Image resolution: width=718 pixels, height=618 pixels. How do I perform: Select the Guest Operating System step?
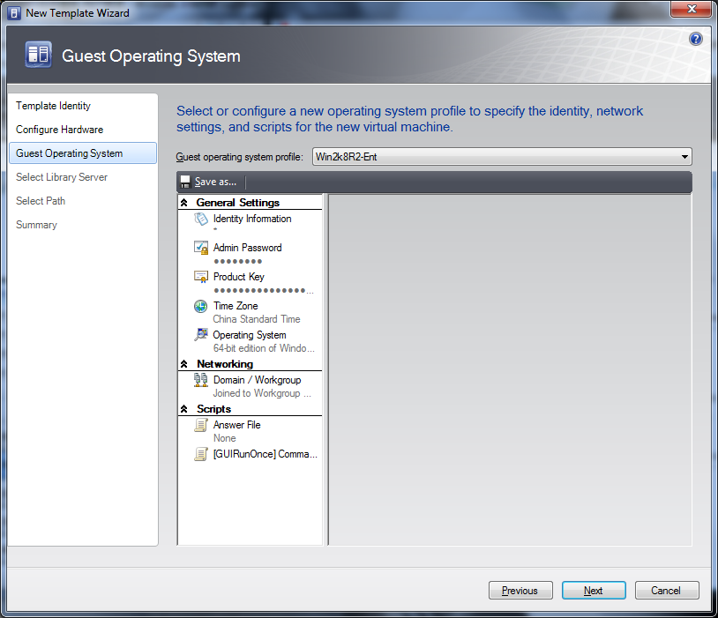click(83, 153)
